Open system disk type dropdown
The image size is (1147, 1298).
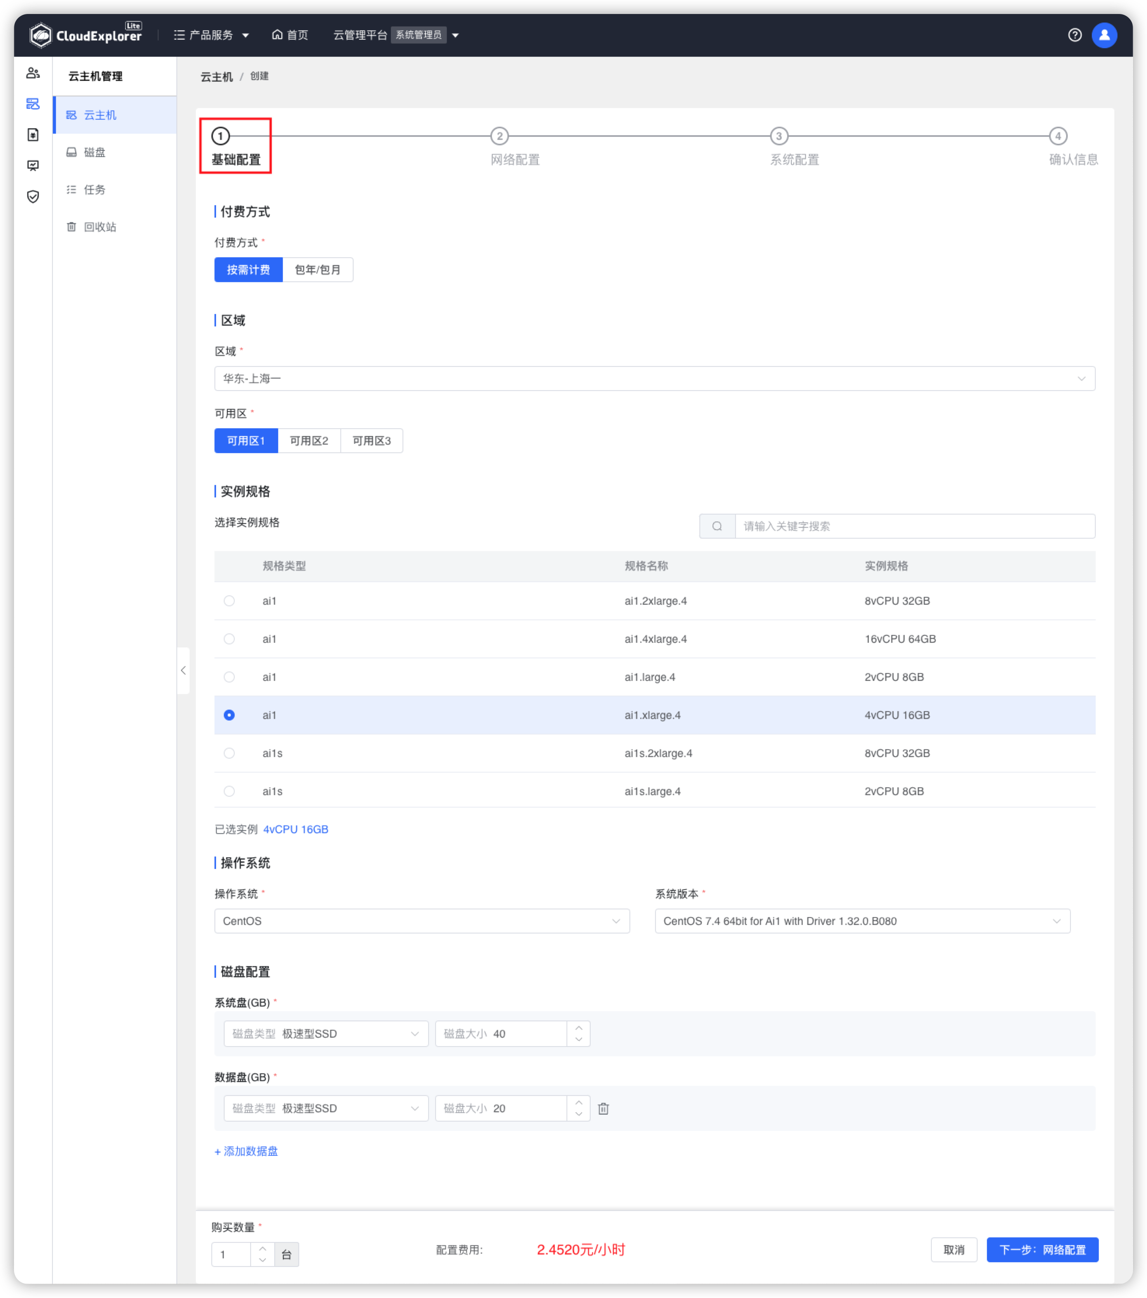326,1034
